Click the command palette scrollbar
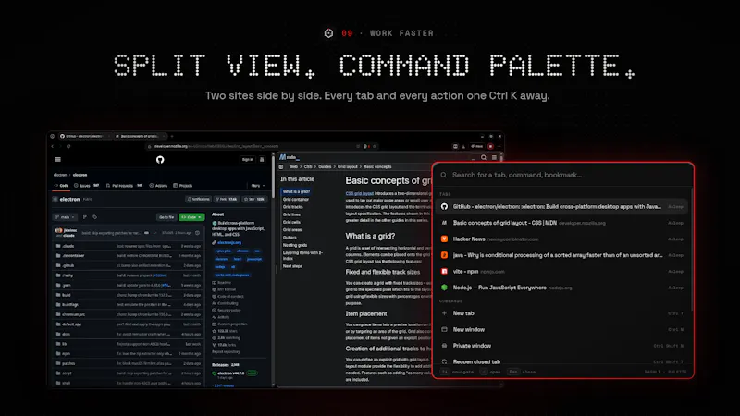 (x=691, y=250)
